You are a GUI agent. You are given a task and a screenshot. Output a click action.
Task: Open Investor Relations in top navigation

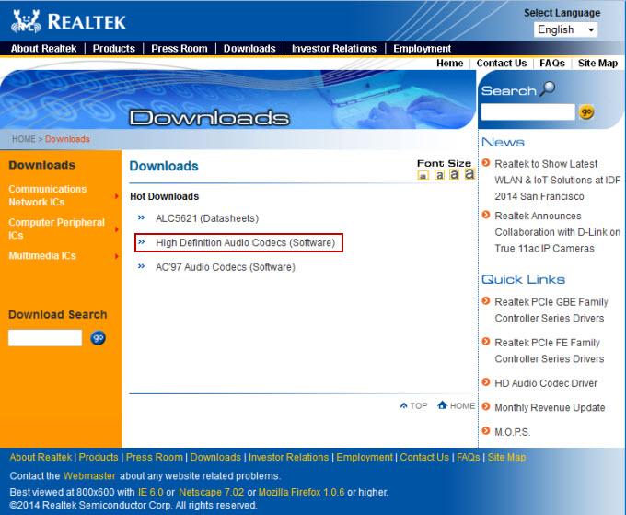pos(334,49)
